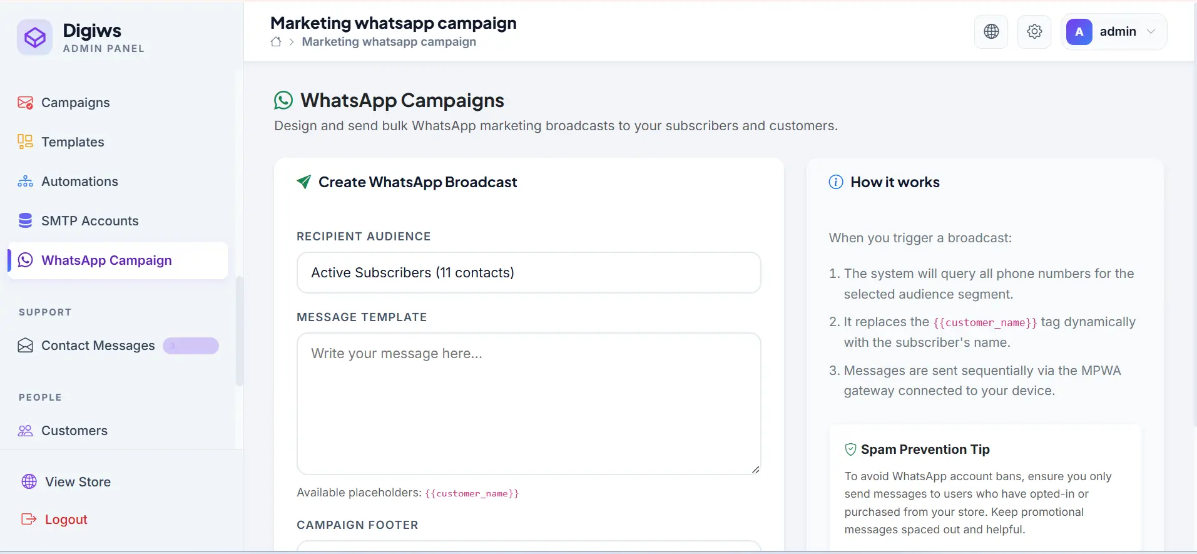Click the admin avatar badge

pos(1079,31)
